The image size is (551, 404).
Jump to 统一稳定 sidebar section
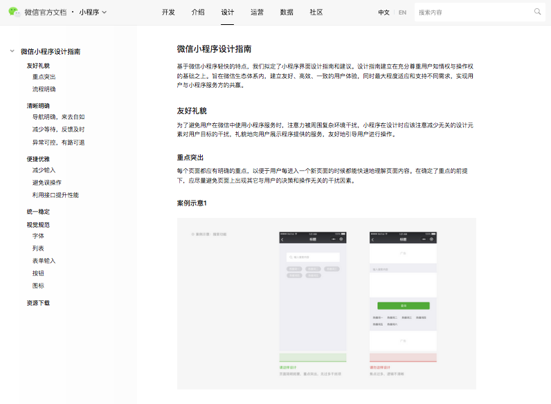pos(38,212)
